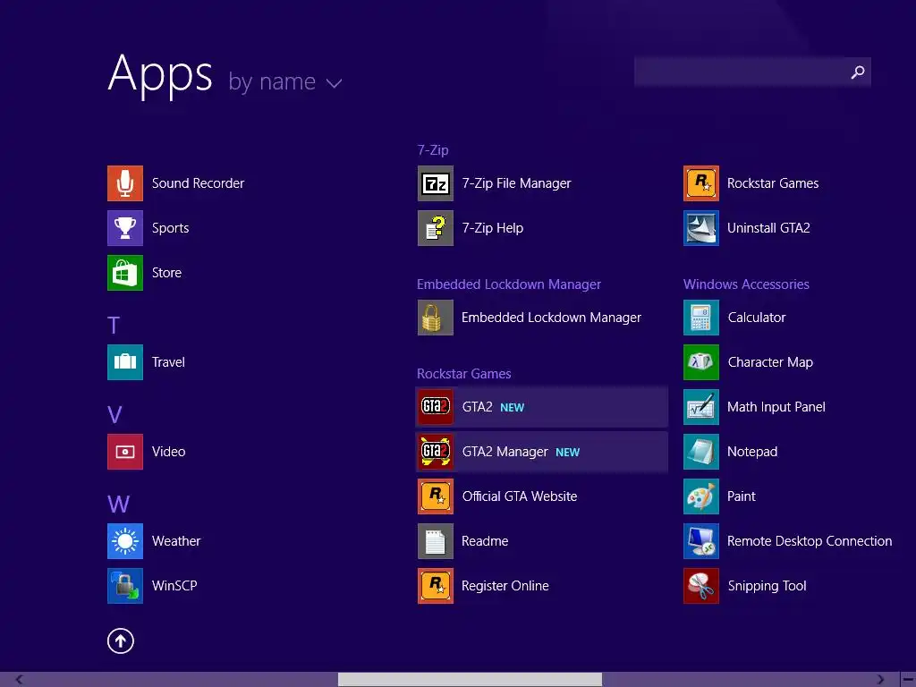
Task: Open the 7-Zip Help icon
Action: 436,228
